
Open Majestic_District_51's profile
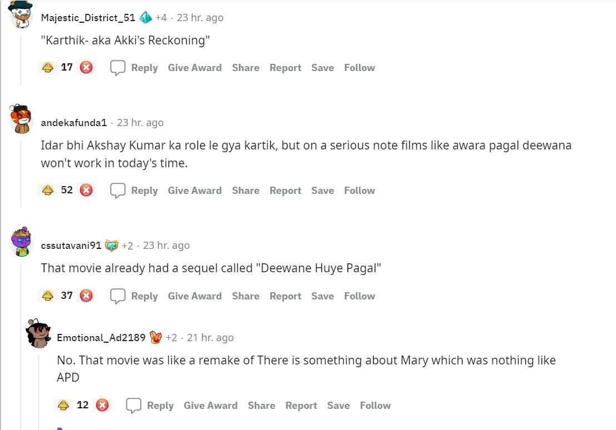point(89,17)
